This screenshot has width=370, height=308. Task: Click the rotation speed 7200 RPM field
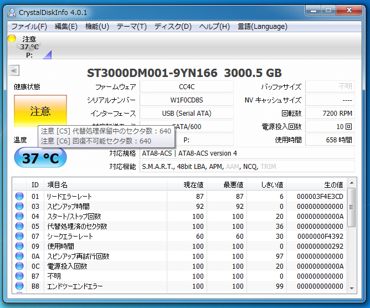pos(330,114)
